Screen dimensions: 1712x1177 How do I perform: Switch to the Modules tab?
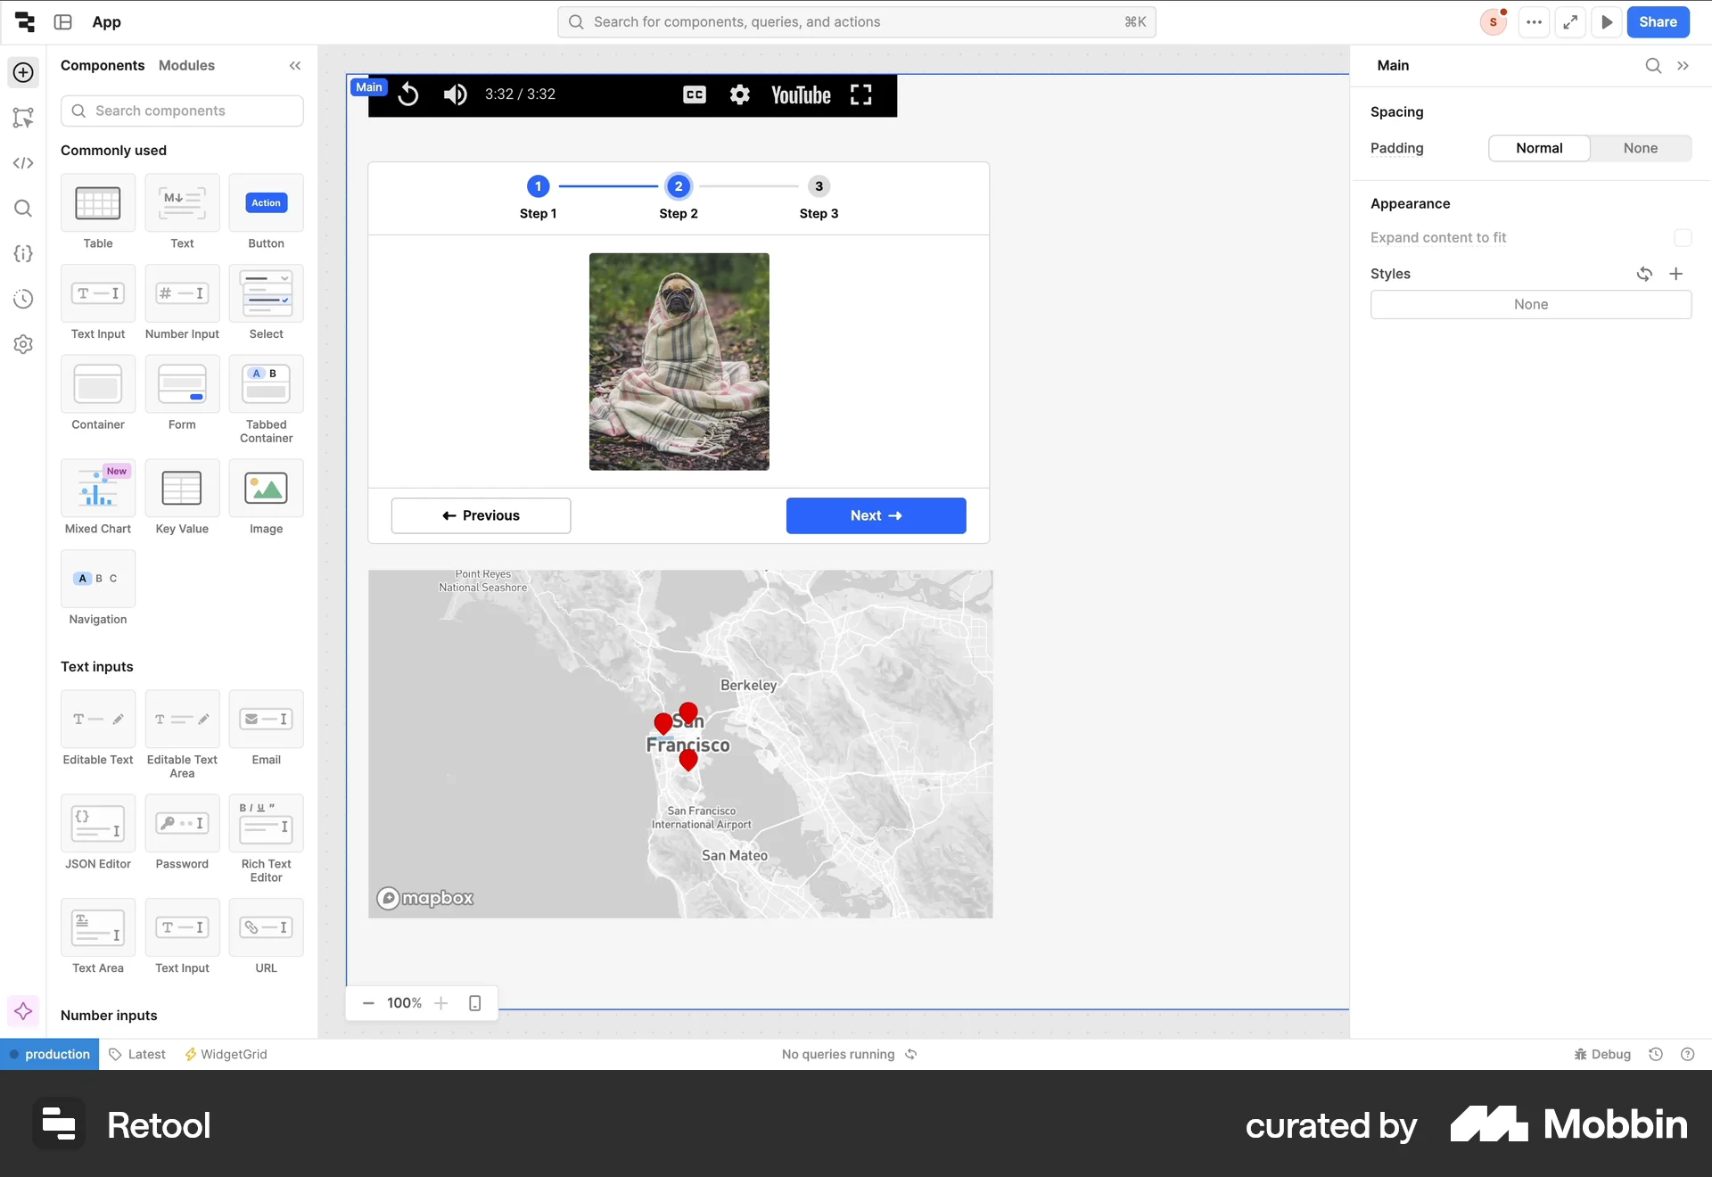click(186, 65)
